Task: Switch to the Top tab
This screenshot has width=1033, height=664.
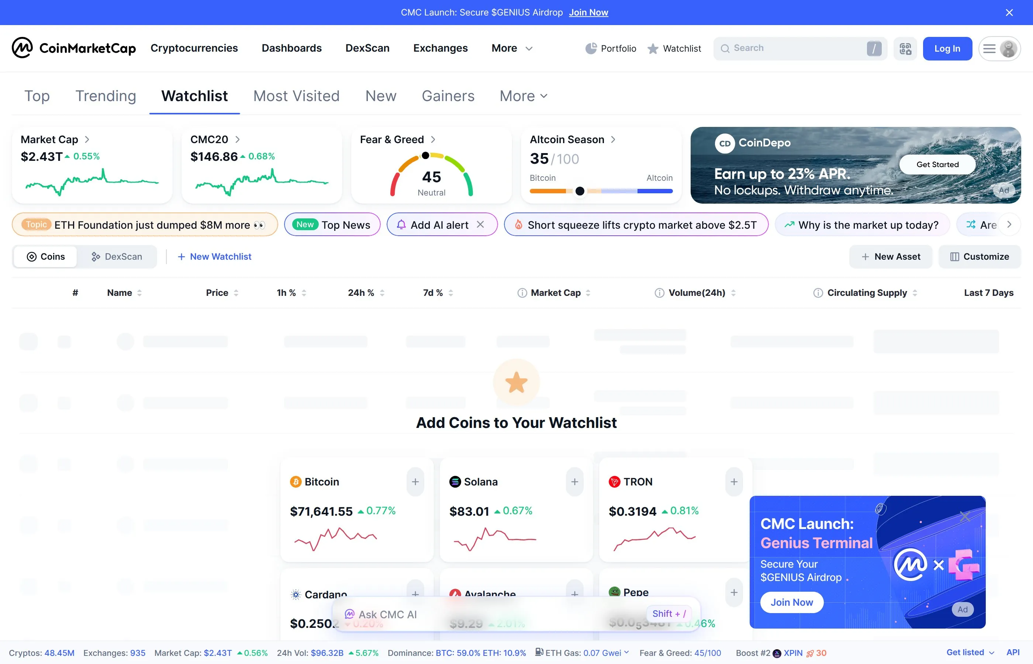Action: (37, 96)
